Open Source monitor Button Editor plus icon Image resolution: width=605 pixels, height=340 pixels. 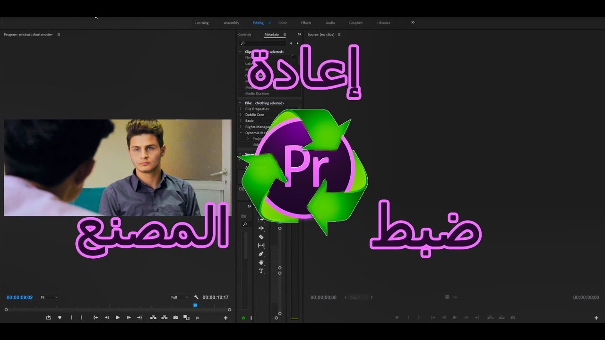click(596, 318)
